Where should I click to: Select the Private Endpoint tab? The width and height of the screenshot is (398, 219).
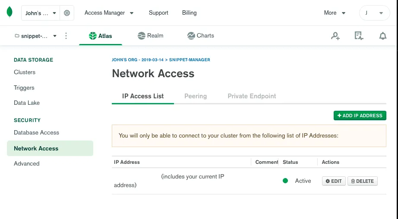[x=252, y=96]
